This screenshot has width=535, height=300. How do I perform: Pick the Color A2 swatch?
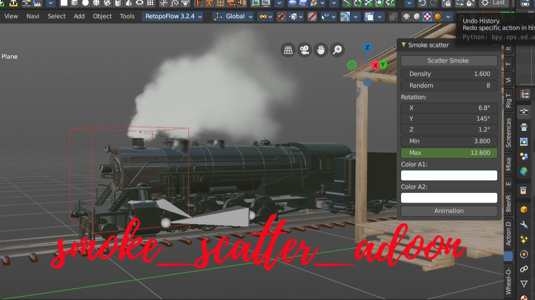449,198
